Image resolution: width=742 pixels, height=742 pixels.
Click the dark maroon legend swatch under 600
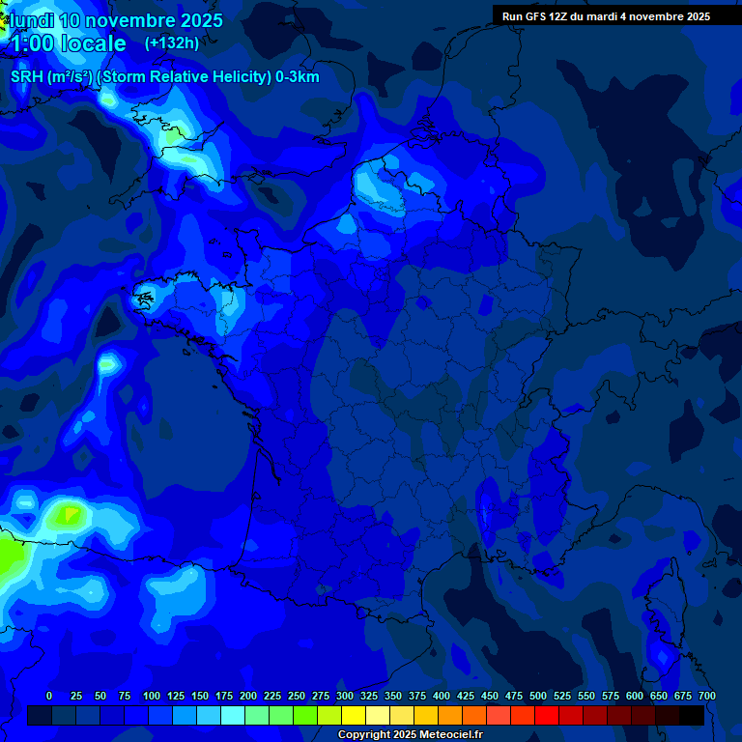click(x=643, y=715)
